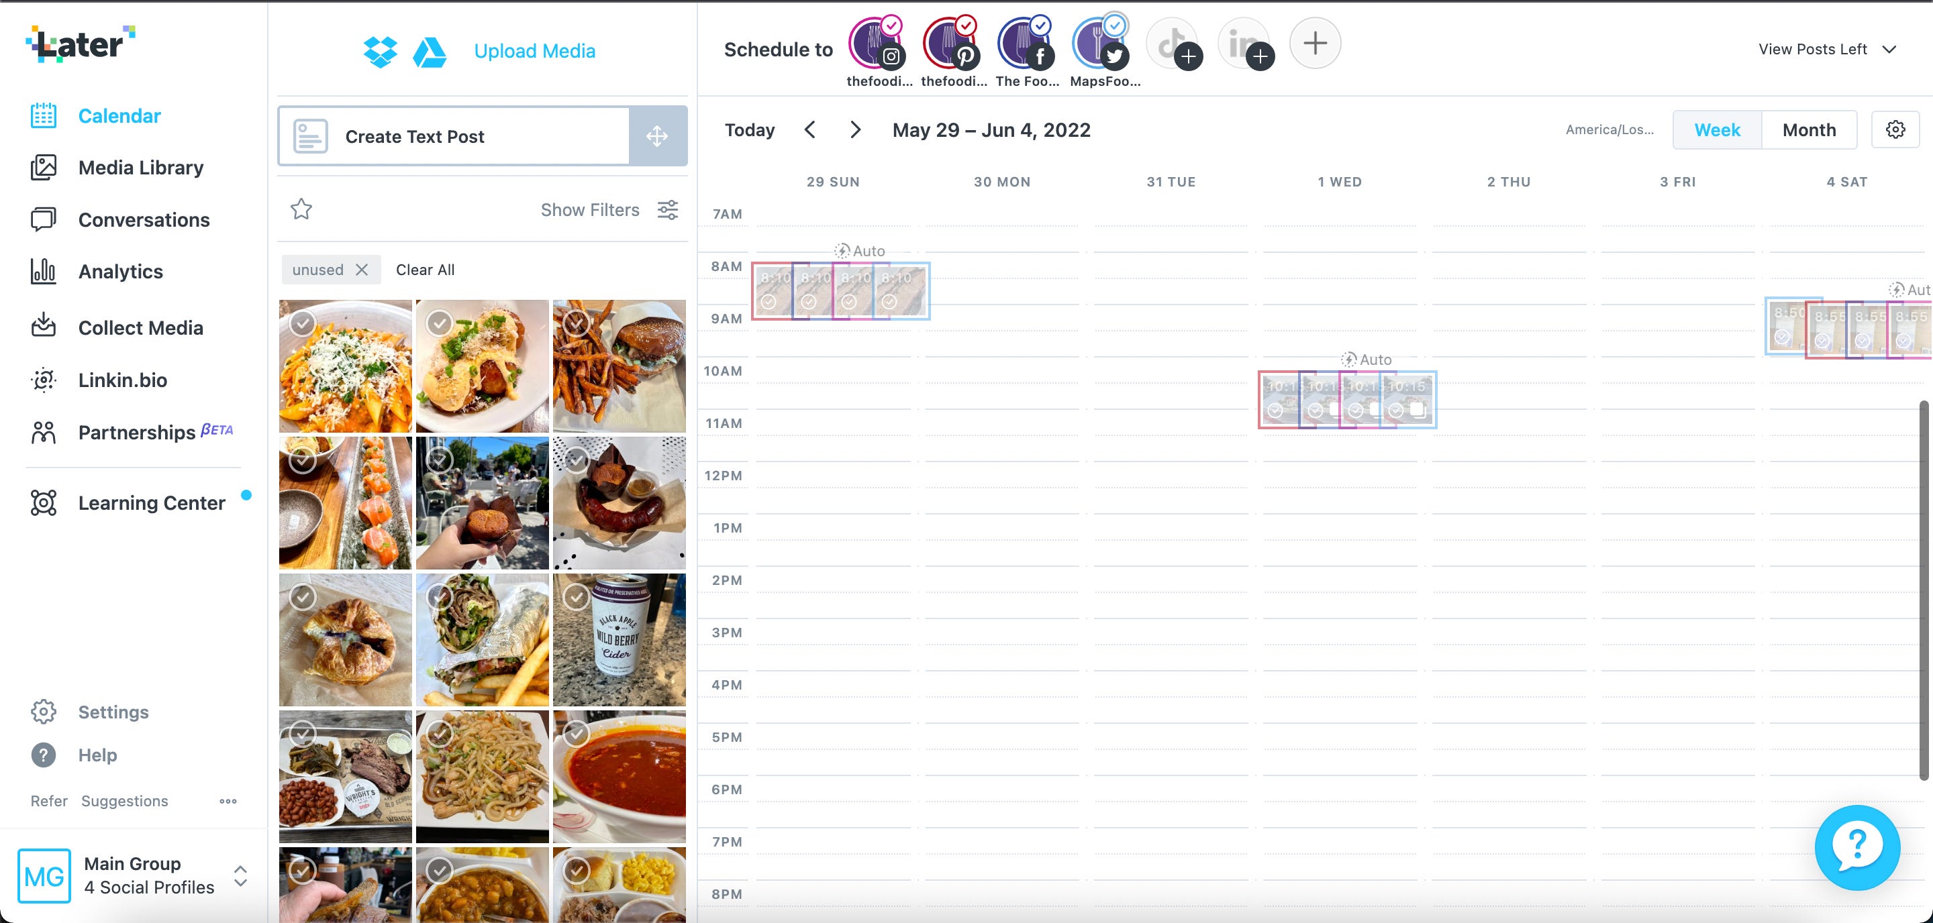Click the Analytics bar chart icon
This screenshot has height=923, width=1933.
[44, 272]
